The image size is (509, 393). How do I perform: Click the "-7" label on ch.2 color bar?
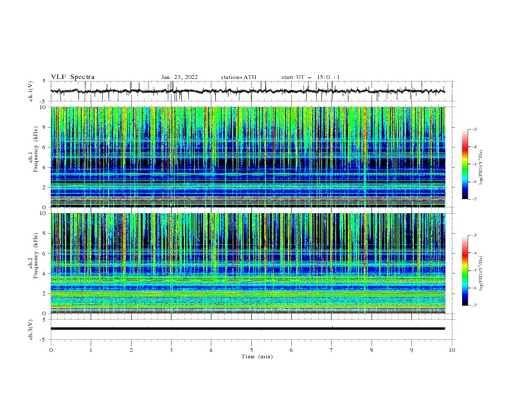point(474,305)
